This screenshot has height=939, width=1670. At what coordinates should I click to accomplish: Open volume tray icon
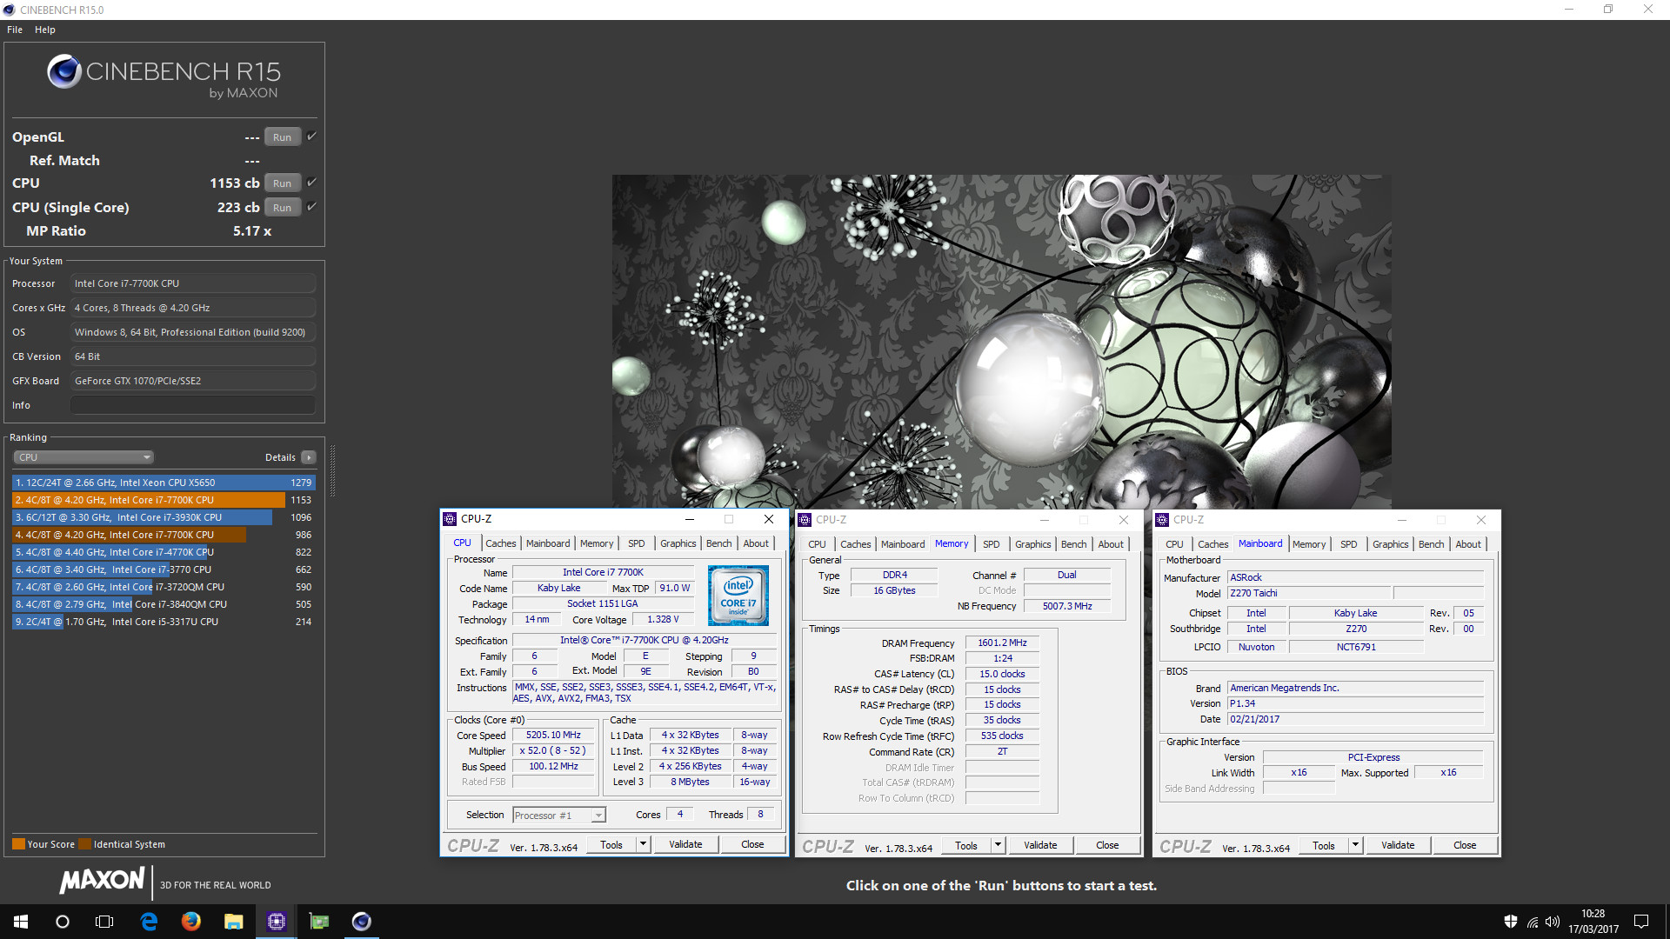[1553, 922]
